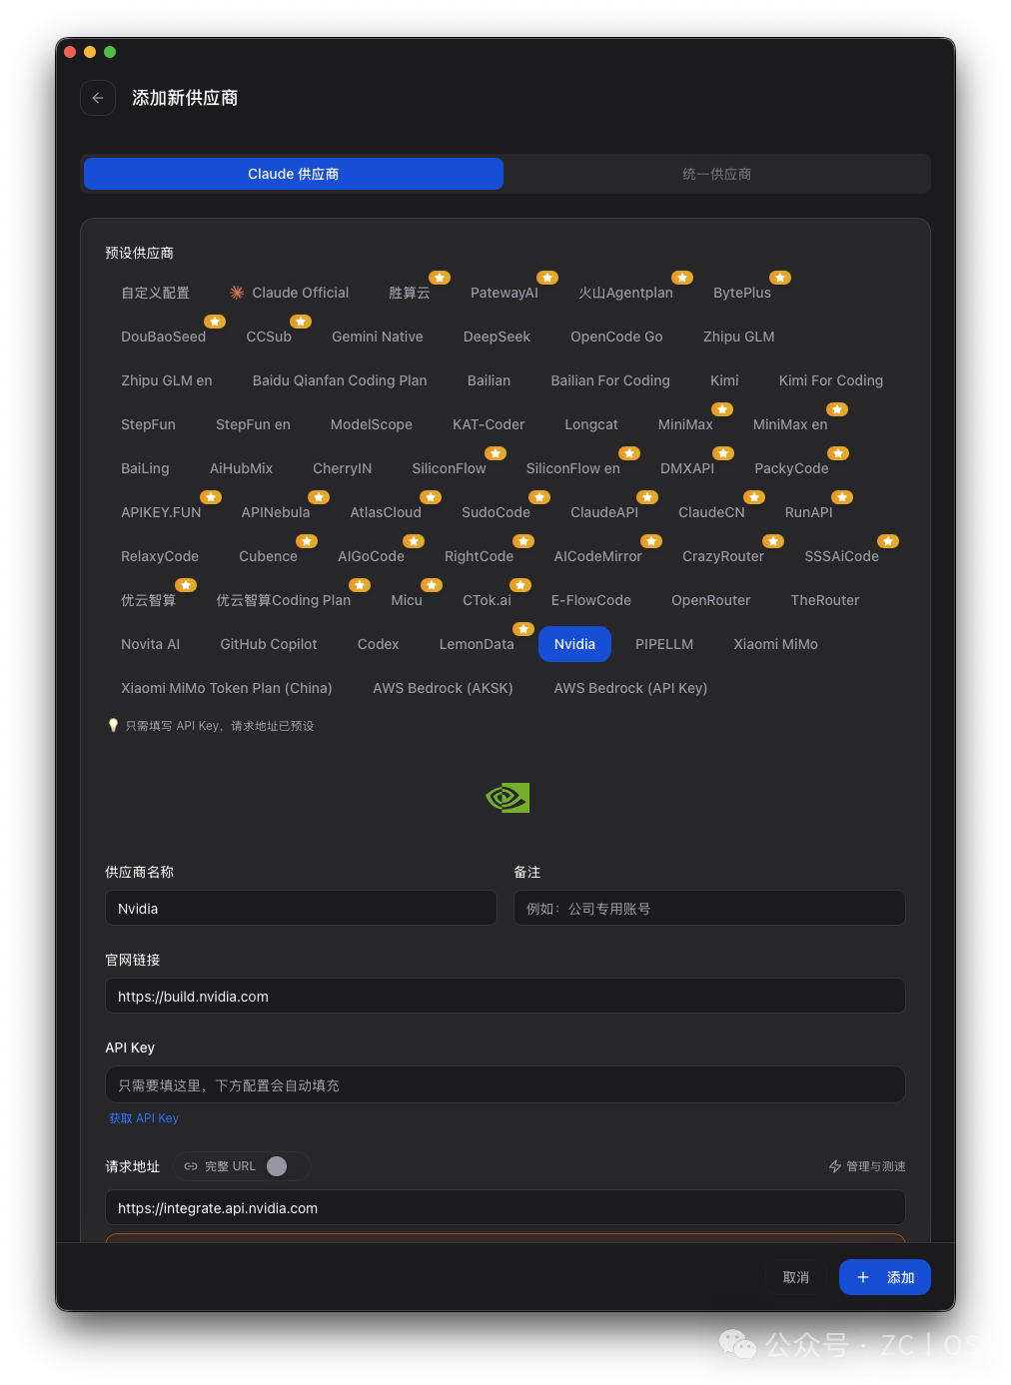Pick the Kimi For Coding preset
This screenshot has width=1011, height=1385.
831,380
